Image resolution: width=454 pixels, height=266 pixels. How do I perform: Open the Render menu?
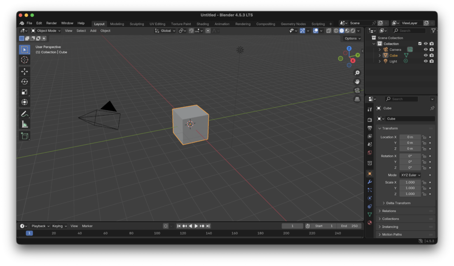click(x=51, y=23)
